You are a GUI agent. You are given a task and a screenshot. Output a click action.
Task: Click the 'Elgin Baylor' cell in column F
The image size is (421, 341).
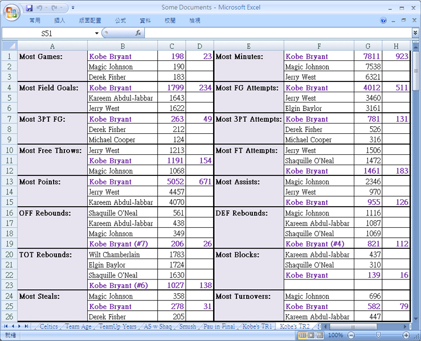tap(319, 108)
